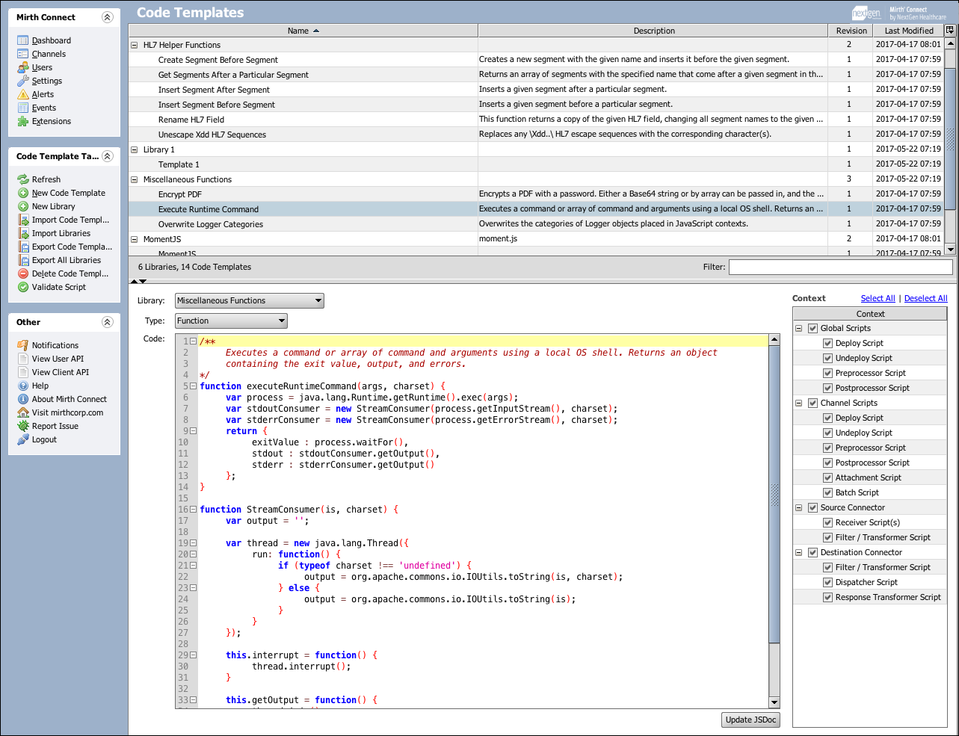Image resolution: width=959 pixels, height=736 pixels.
Task: Click code editor scrollbar up arrow
Action: tap(774, 340)
